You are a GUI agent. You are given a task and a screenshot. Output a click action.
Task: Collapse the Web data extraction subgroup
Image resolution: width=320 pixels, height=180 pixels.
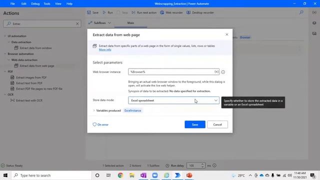pos(9,60)
